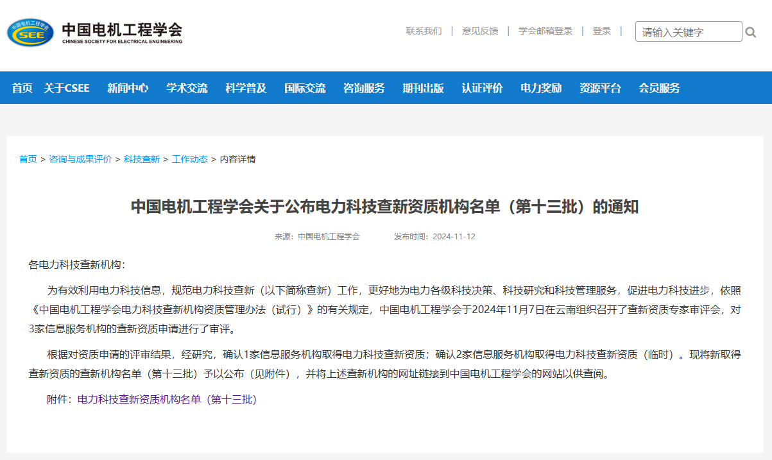
Task: Open 学会邮箱登录 link
Action: pyautogui.click(x=545, y=31)
